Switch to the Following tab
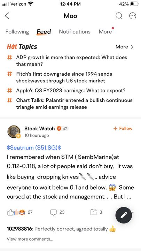The width and height of the screenshot is (141, 251). 17,32
